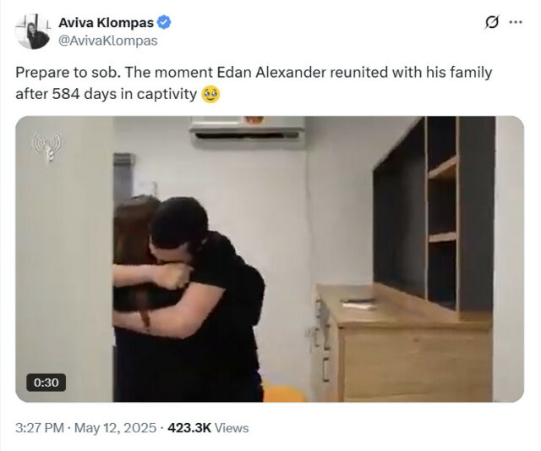Click the air conditioner in the video frame
Screen dimensions: 541x451
click(248, 131)
